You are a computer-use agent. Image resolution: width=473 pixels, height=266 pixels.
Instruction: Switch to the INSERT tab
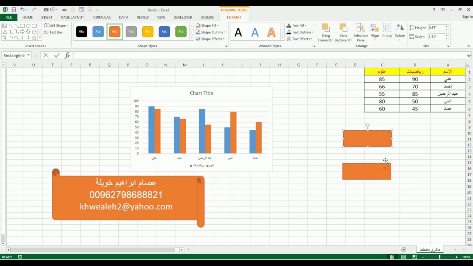pos(47,17)
